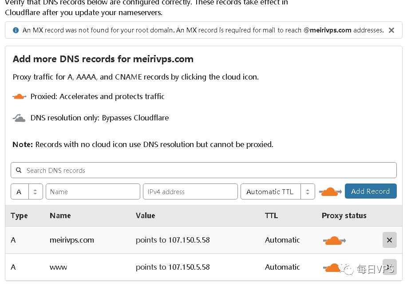The height and width of the screenshot is (287, 407).
Task: Click the Automatic TTL of meirivps.com row
Action: pyautogui.click(x=282, y=240)
